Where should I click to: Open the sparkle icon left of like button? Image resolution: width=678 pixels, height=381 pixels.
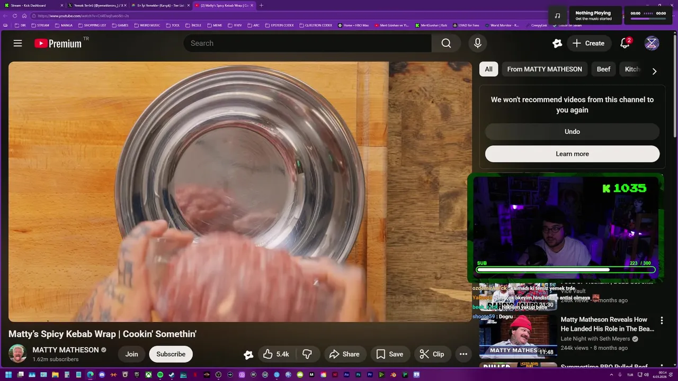coord(248,355)
